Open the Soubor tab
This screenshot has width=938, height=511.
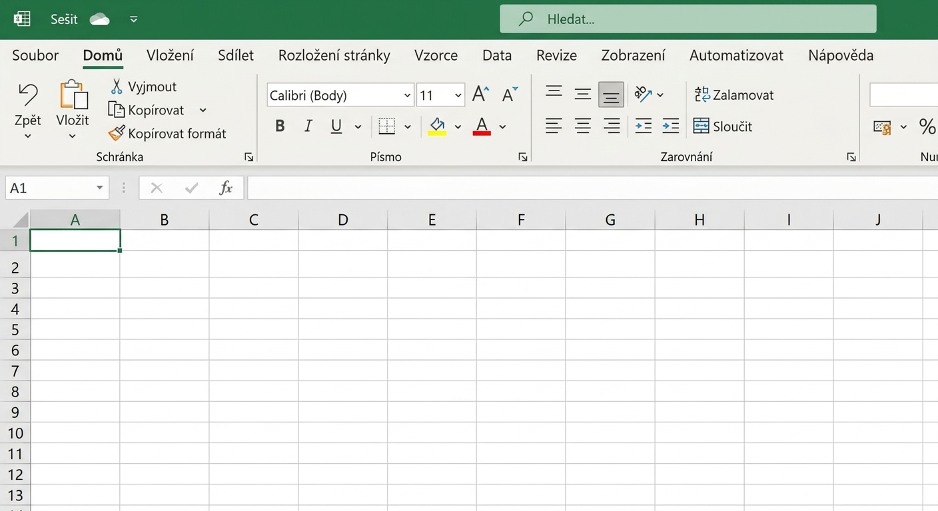35,55
